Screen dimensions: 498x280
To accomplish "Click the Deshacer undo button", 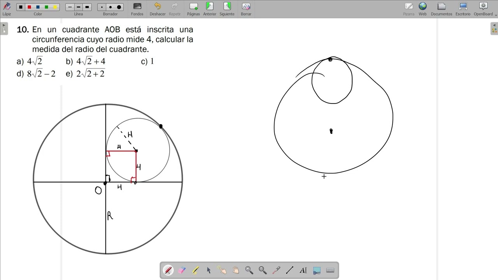I will 158,9.
